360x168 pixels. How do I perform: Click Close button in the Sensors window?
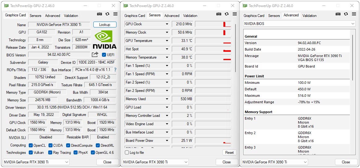click(x=227, y=162)
